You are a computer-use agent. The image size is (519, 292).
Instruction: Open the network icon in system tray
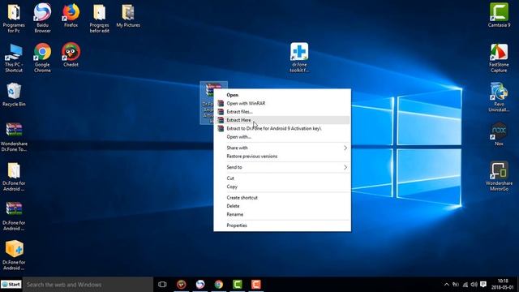click(465, 285)
